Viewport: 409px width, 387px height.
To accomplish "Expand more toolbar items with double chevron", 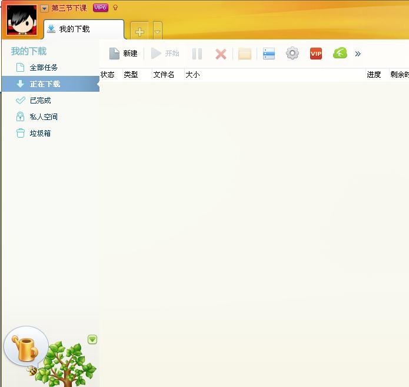I will (x=358, y=54).
